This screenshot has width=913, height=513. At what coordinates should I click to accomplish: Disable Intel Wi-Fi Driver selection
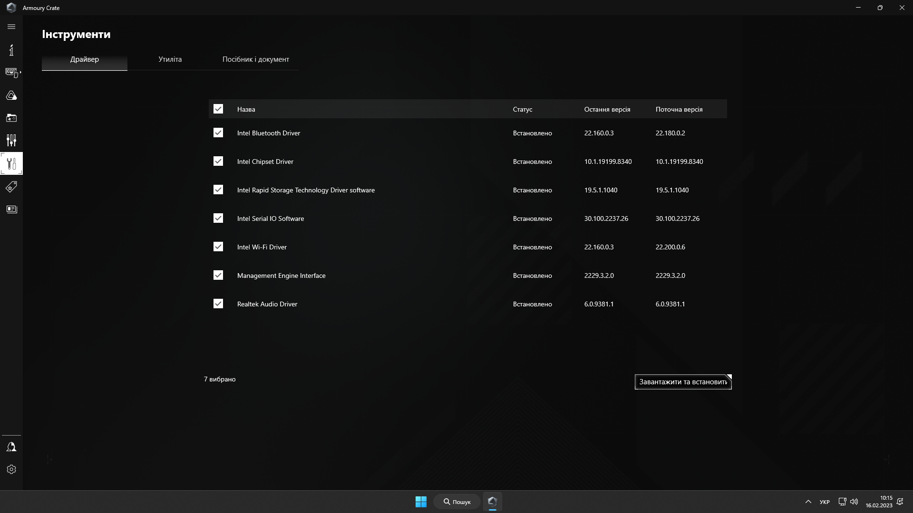click(x=218, y=247)
